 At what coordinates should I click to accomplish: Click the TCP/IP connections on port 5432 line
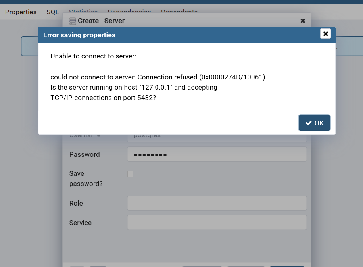pyautogui.click(x=103, y=98)
